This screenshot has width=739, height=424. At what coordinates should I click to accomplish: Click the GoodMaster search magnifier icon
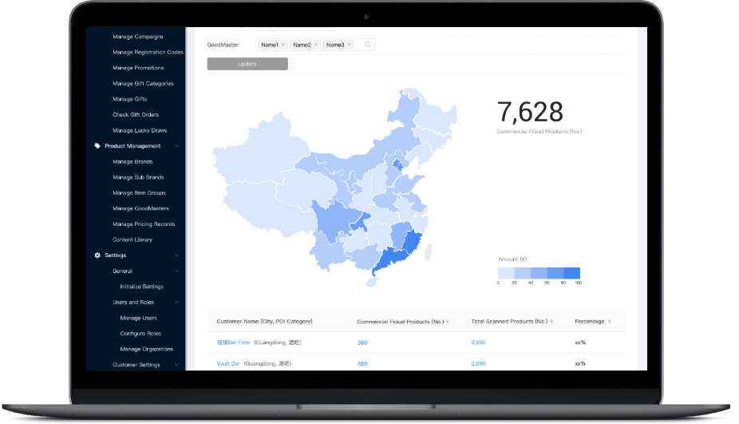(368, 45)
